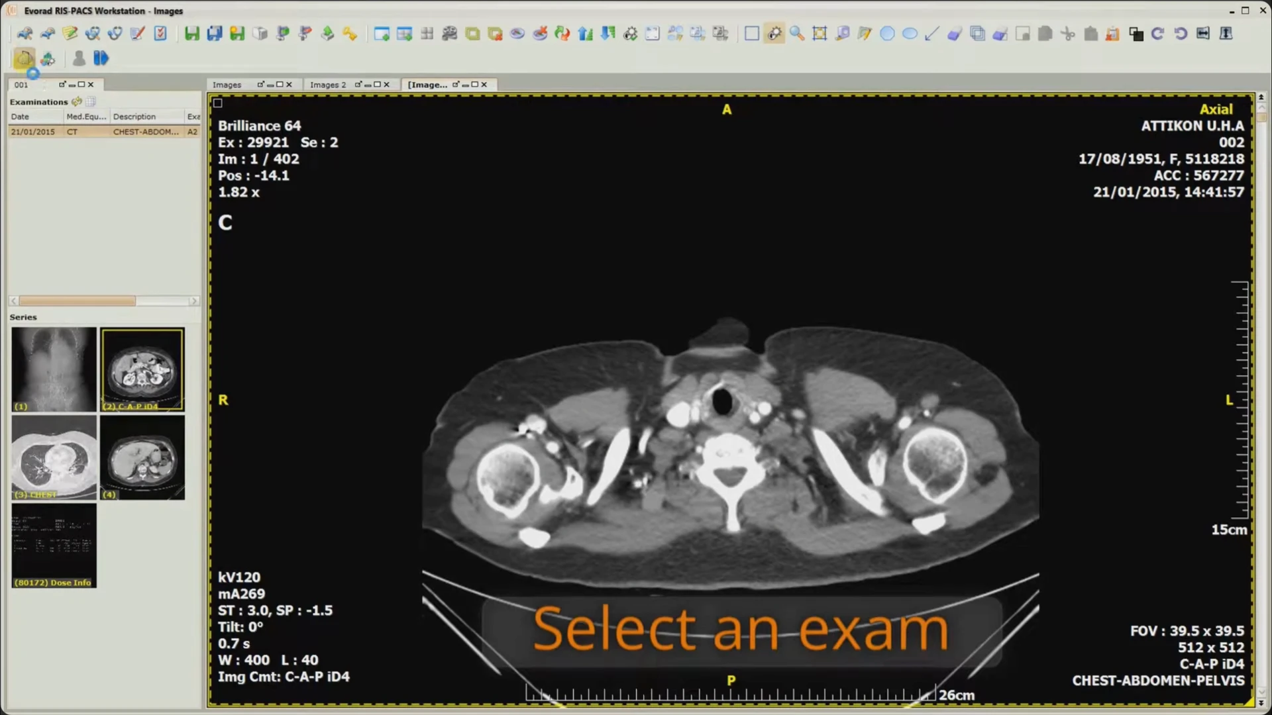Click the eraser tool icon
This screenshot has width=1272, height=715.
coord(955,33)
